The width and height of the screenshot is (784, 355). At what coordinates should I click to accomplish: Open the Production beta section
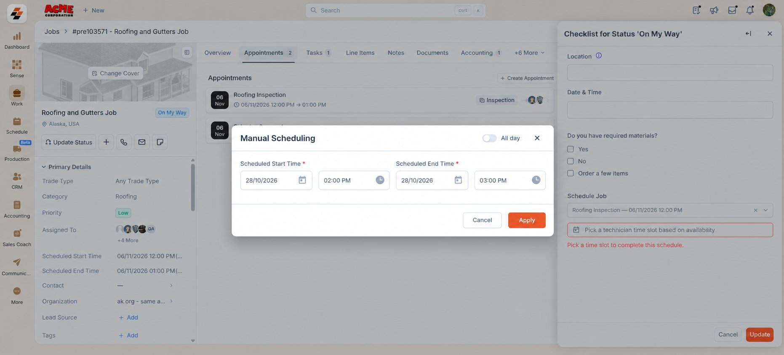pyautogui.click(x=17, y=152)
